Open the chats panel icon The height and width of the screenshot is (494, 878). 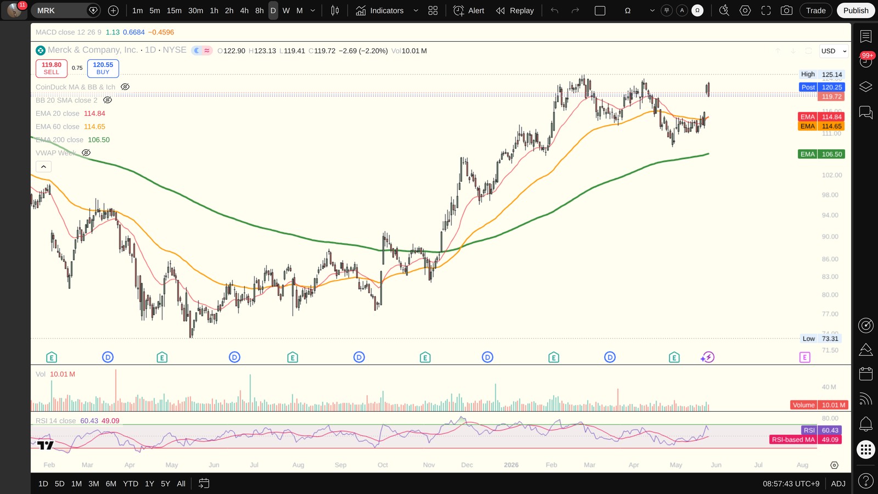tap(866, 113)
